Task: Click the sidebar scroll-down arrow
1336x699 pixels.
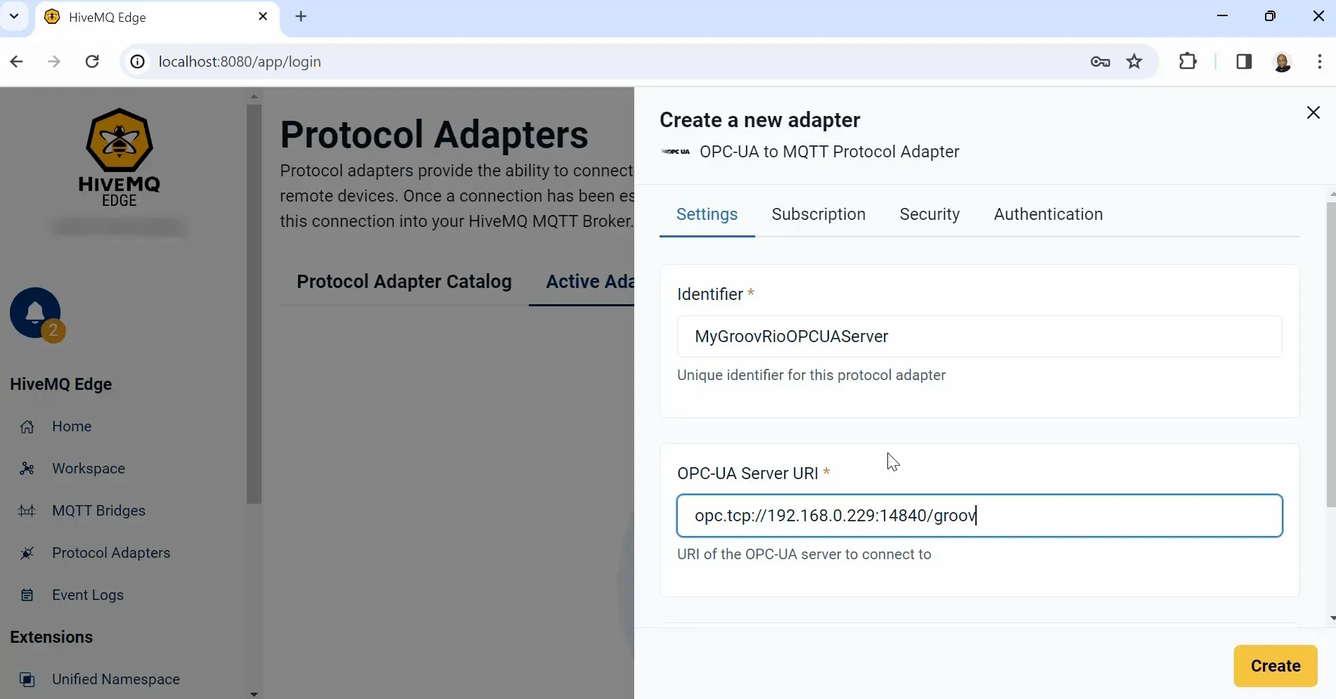Action: pos(254,693)
